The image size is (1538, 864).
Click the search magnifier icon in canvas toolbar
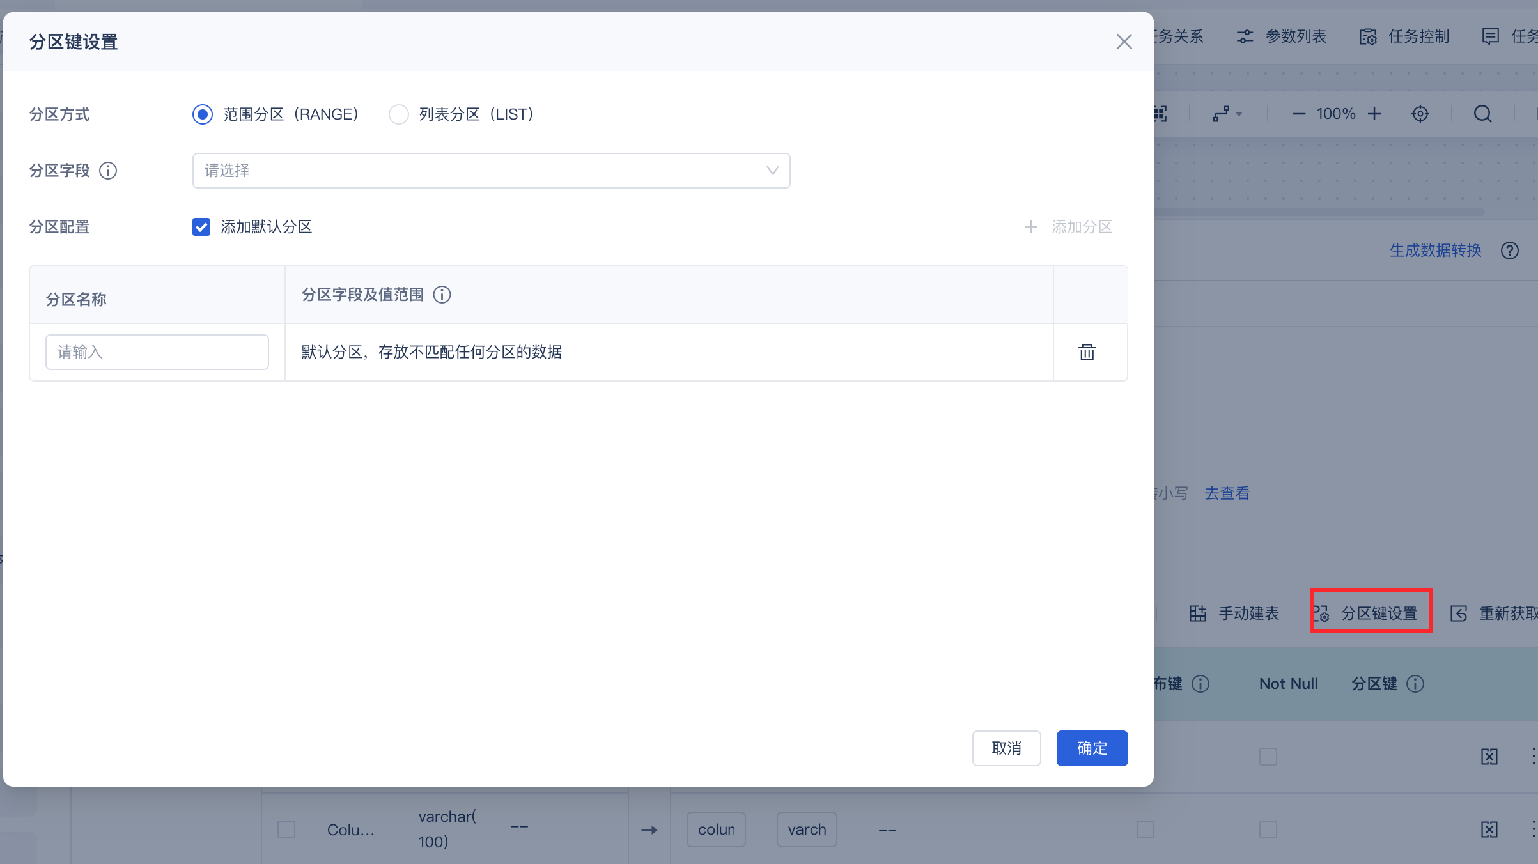coord(1482,114)
